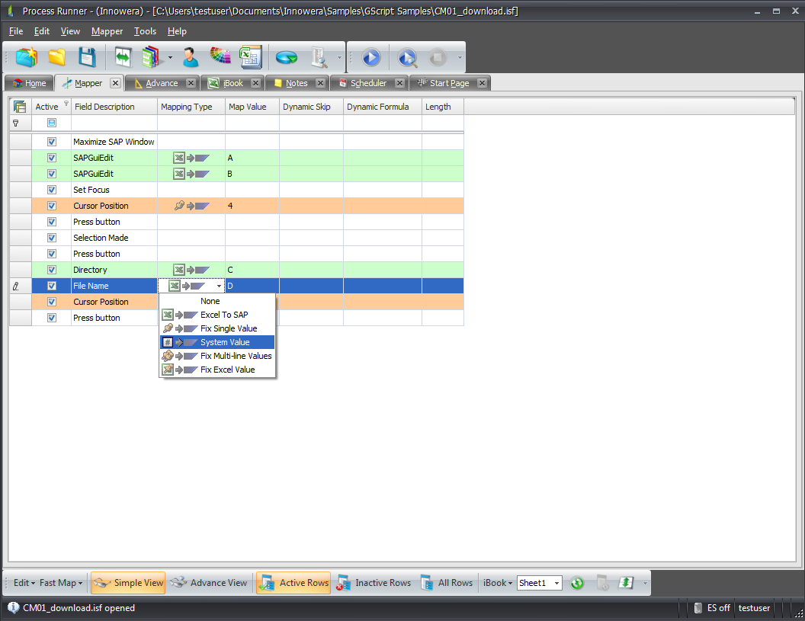Screen dimensions: 805x621
Task: Click the green refresh icon beside Sheet1
Action: 577,583
